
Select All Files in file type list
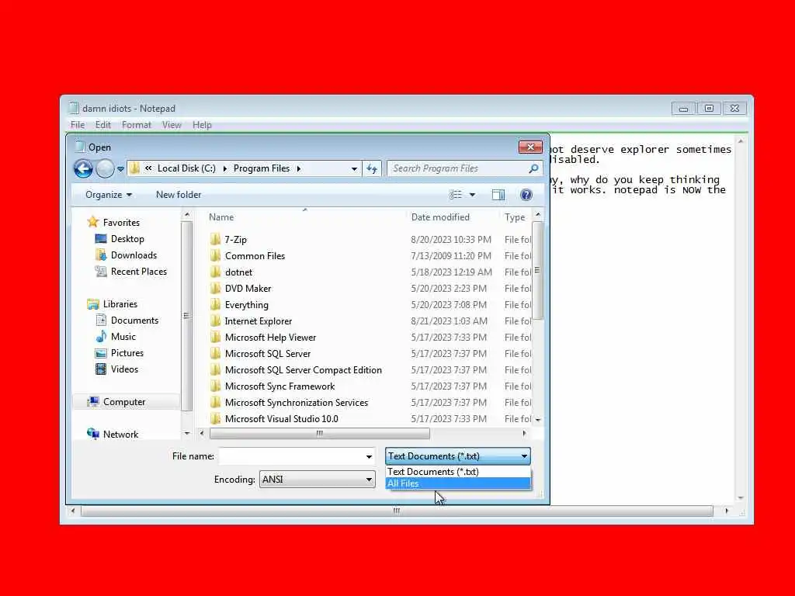pos(458,483)
